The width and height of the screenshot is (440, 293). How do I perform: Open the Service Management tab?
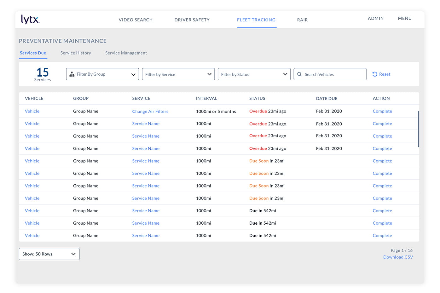click(126, 53)
